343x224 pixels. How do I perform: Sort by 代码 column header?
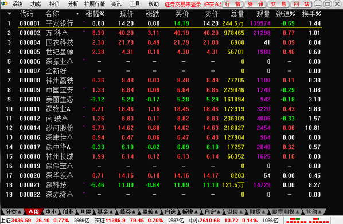tap(26, 14)
